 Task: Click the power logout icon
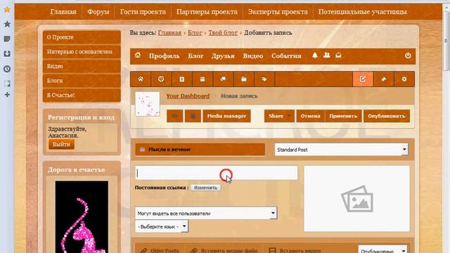[408, 56]
